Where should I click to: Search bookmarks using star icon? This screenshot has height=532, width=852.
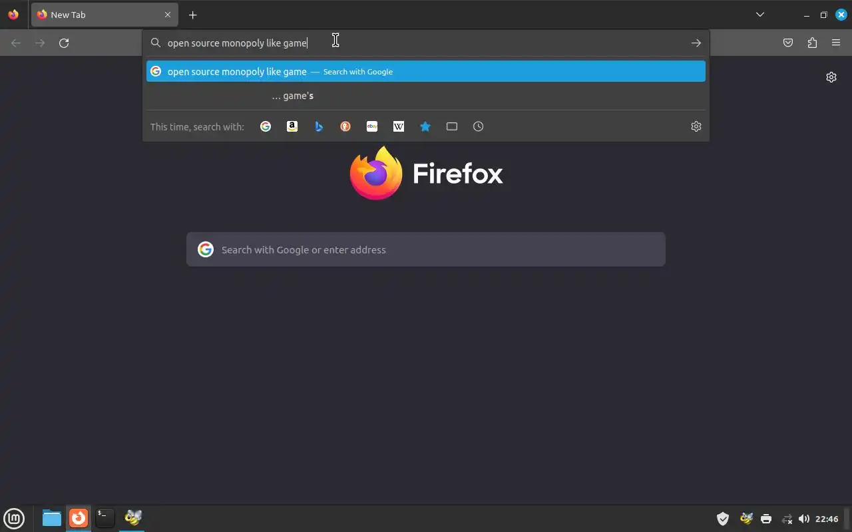pos(425,126)
